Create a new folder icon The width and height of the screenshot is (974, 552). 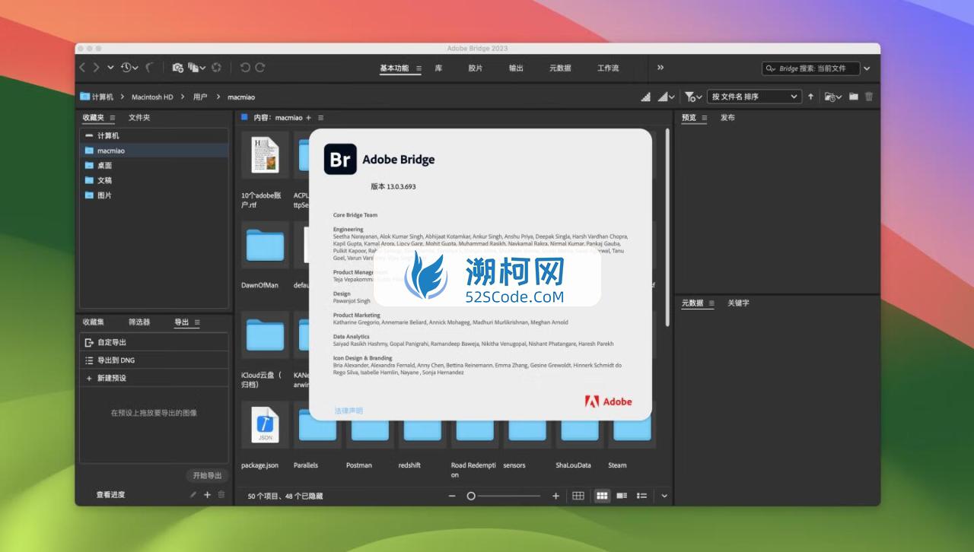(854, 97)
